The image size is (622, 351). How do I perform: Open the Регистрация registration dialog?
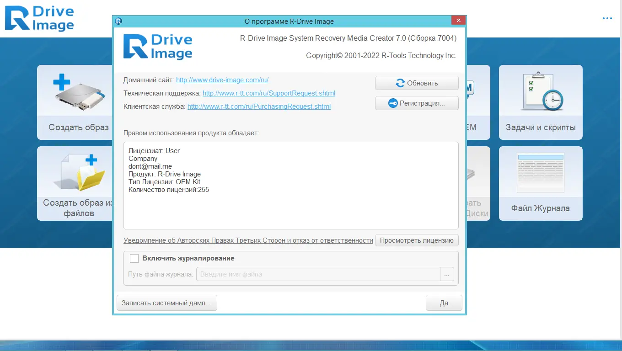pos(417,103)
